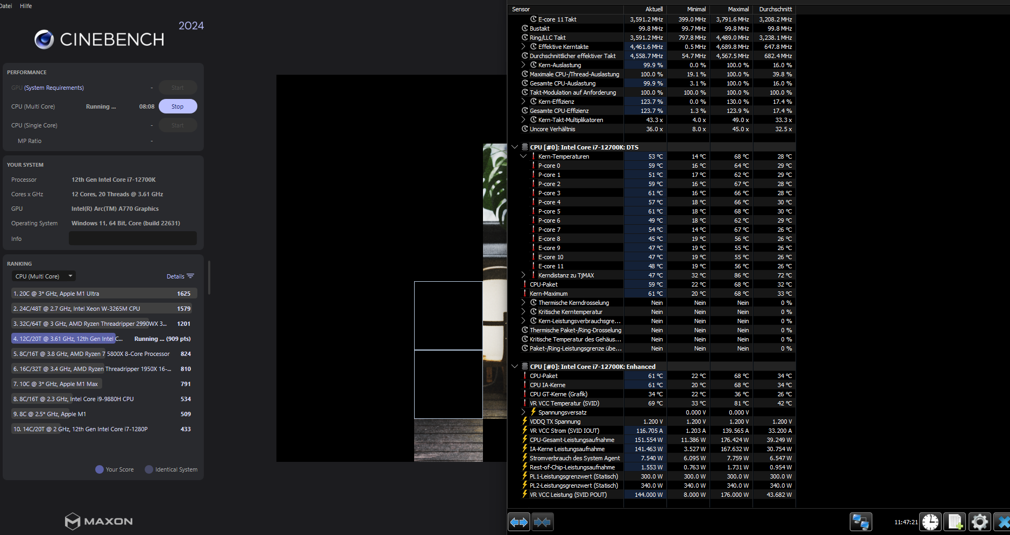Click thermometer icon beside CPU-Paket in DTS
The image size is (1010, 535).
[525, 284]
